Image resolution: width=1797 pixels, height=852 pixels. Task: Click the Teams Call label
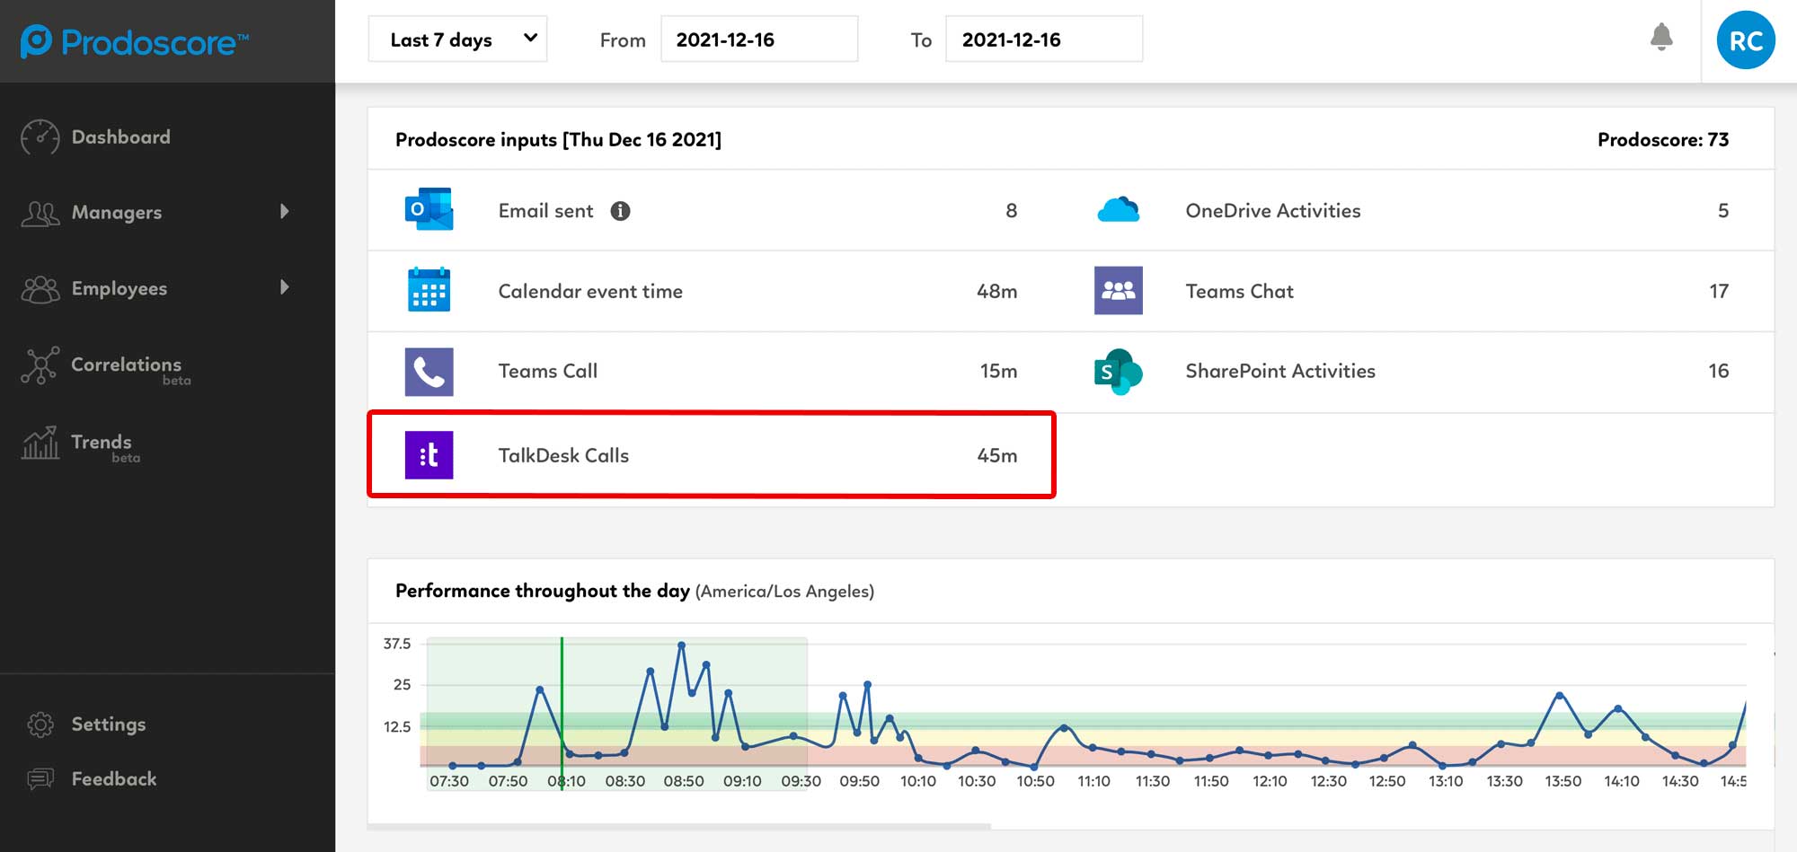[548, 371]
